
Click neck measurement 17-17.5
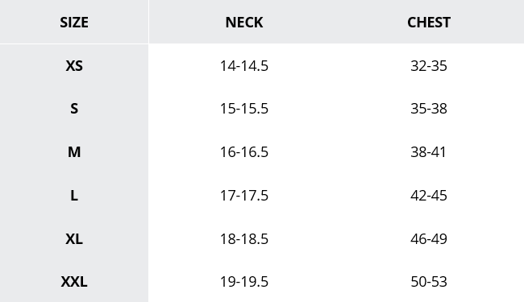click(x=244, y=195)
